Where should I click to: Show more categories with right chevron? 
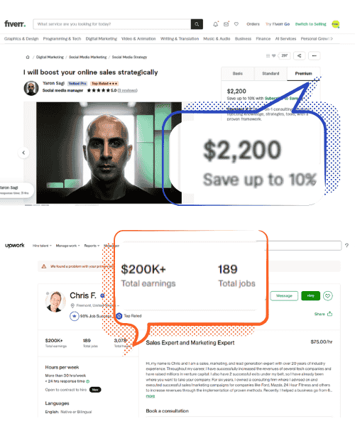[x=332, y=38]
